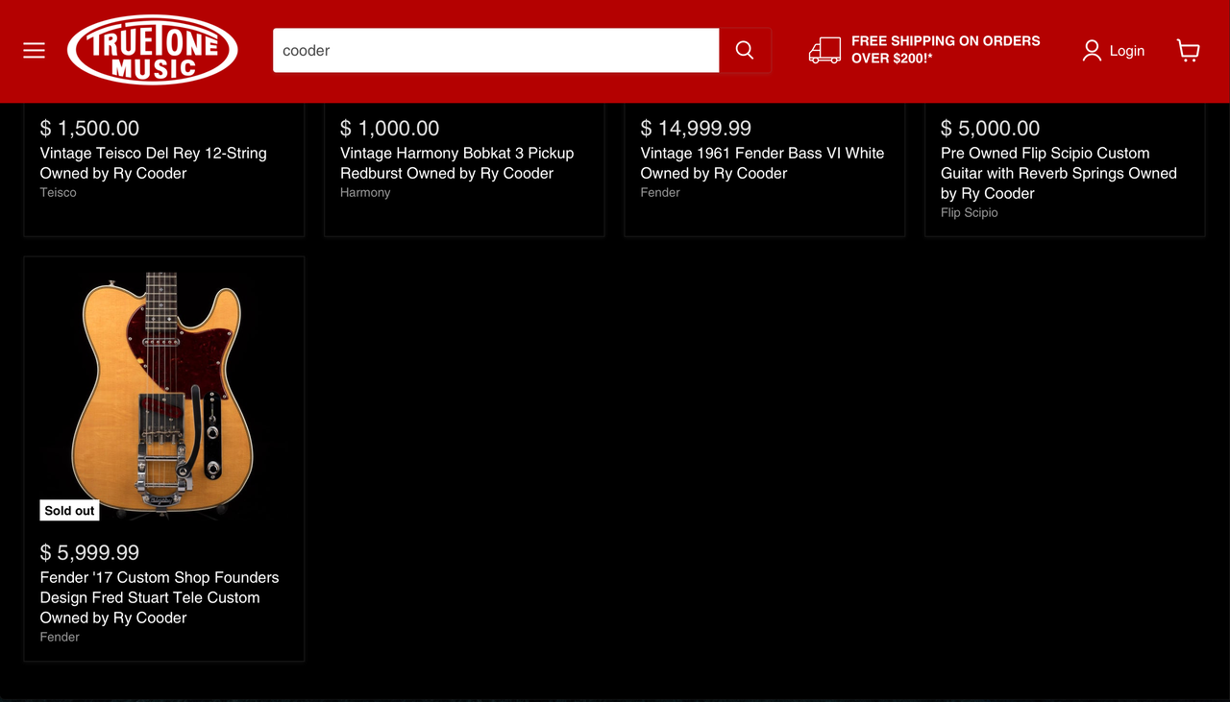Click the Fender brand label under Bass VI
This screenshot has width=1230, height=702.
[660, 193]
